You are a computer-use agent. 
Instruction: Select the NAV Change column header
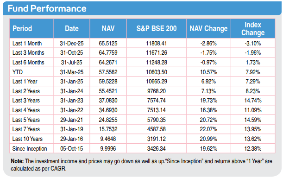(208, 29)
